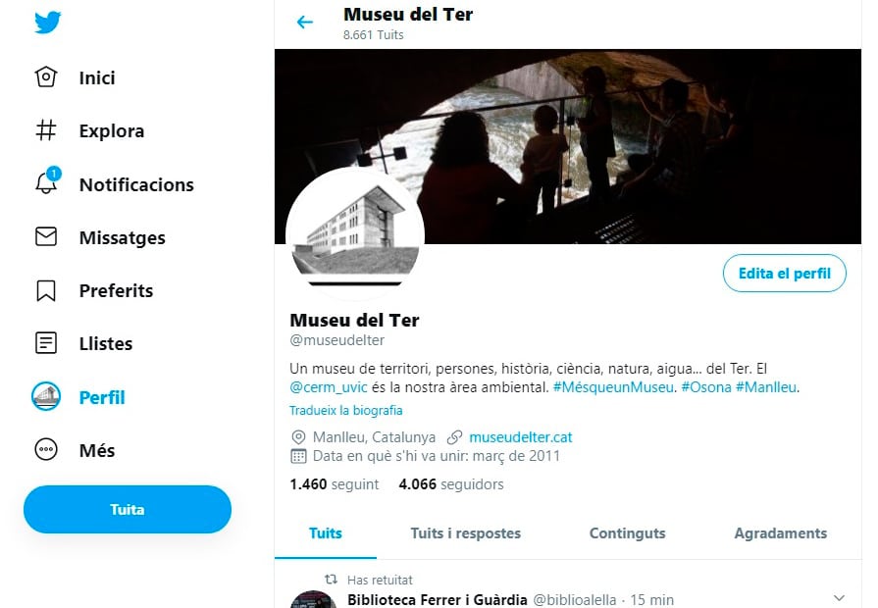Screen dimensions: 878x608
Task: Switch to the Continguts tab
Action: [627, 533]
